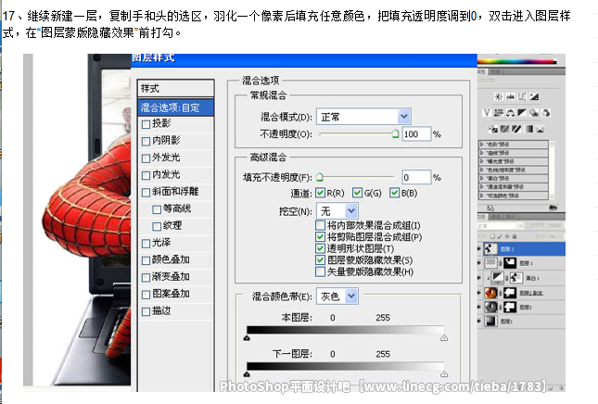Click the icon at the bottom right of the Adjustments panel
The image size is (598, 404).
pos(553,208)
